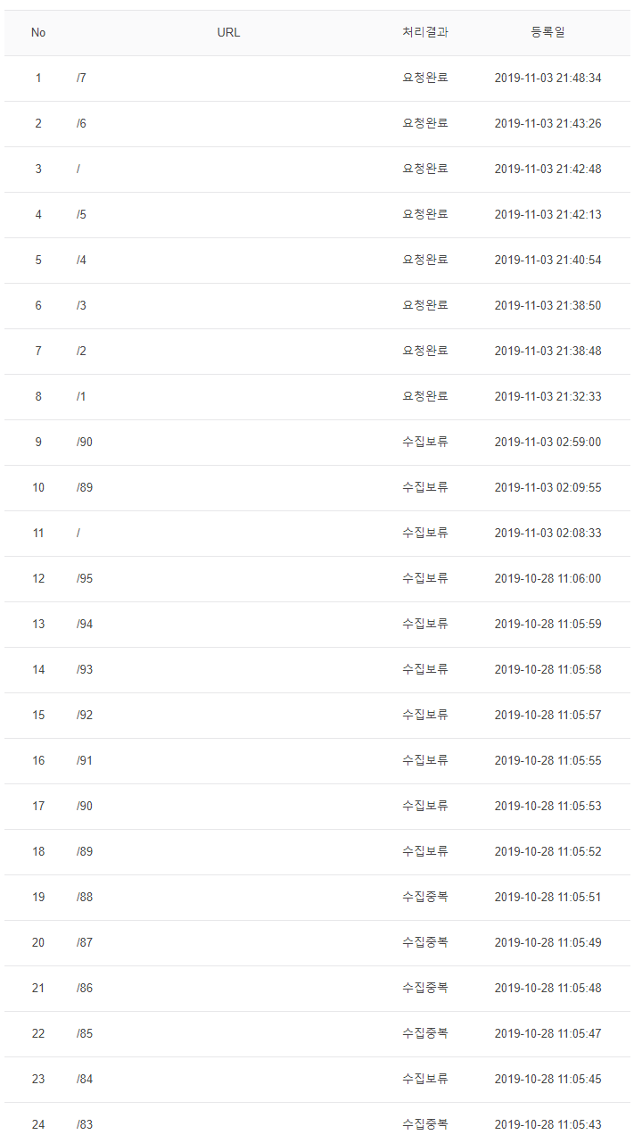Open the link numbered 16
This screenshot has width=642, height=1143.
click(37, 760)
